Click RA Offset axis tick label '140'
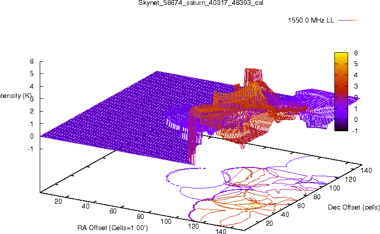The height and width of the screenshot is (234, 380). coord(221,231)
